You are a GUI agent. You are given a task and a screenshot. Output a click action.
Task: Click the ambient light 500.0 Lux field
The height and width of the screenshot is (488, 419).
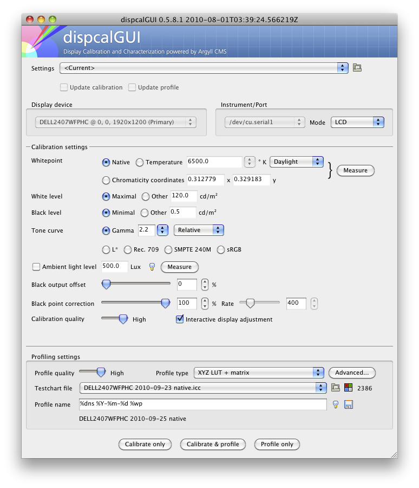point(114,266)
